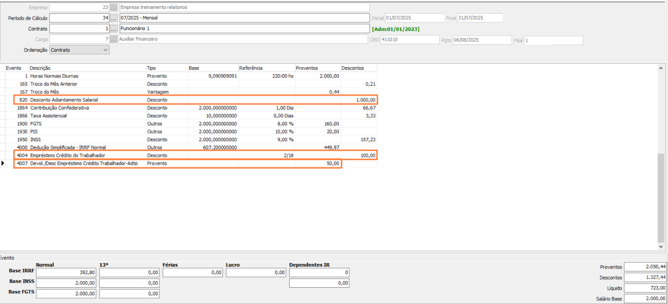
Task: Click the [Adm:01/01/2023] admission label
Action: click(396, 29)
